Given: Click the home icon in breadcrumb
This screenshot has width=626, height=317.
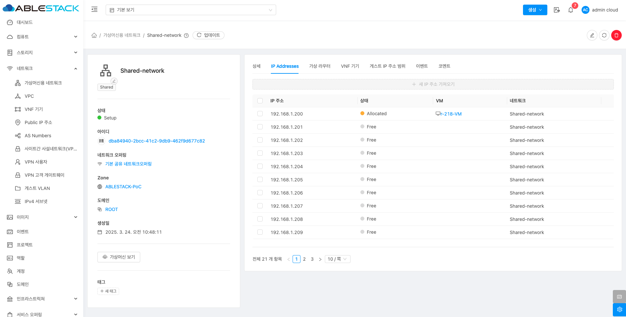Looking at the screenshot, I should (94, 35).
